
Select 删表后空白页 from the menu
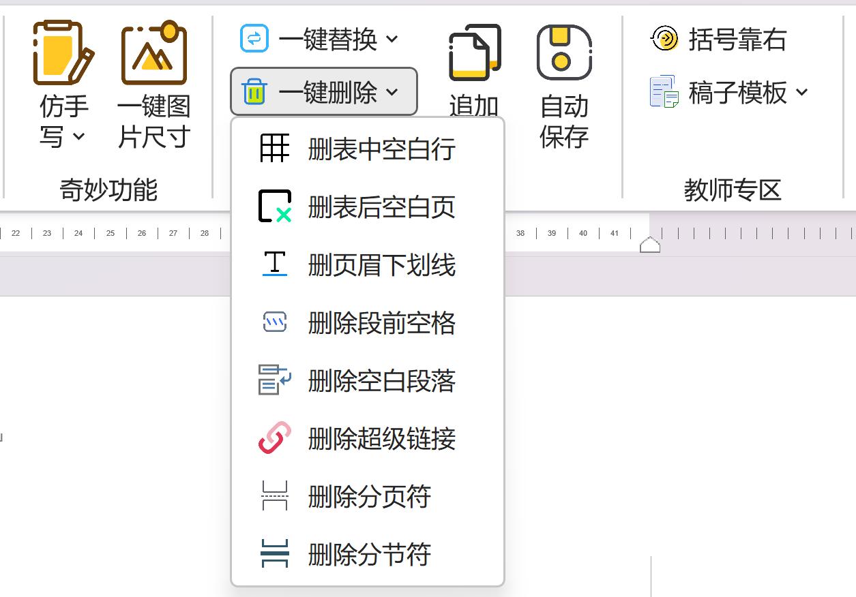click(381, 205)
